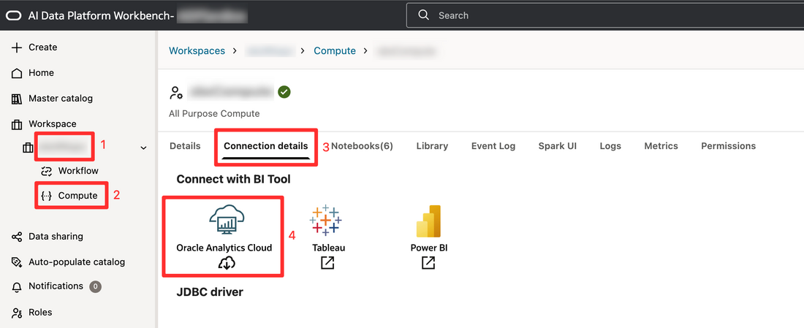The height and width of the screenshot is (328, 804).
Task: Switch to the Details tab
Action: [x=185, y=146]
